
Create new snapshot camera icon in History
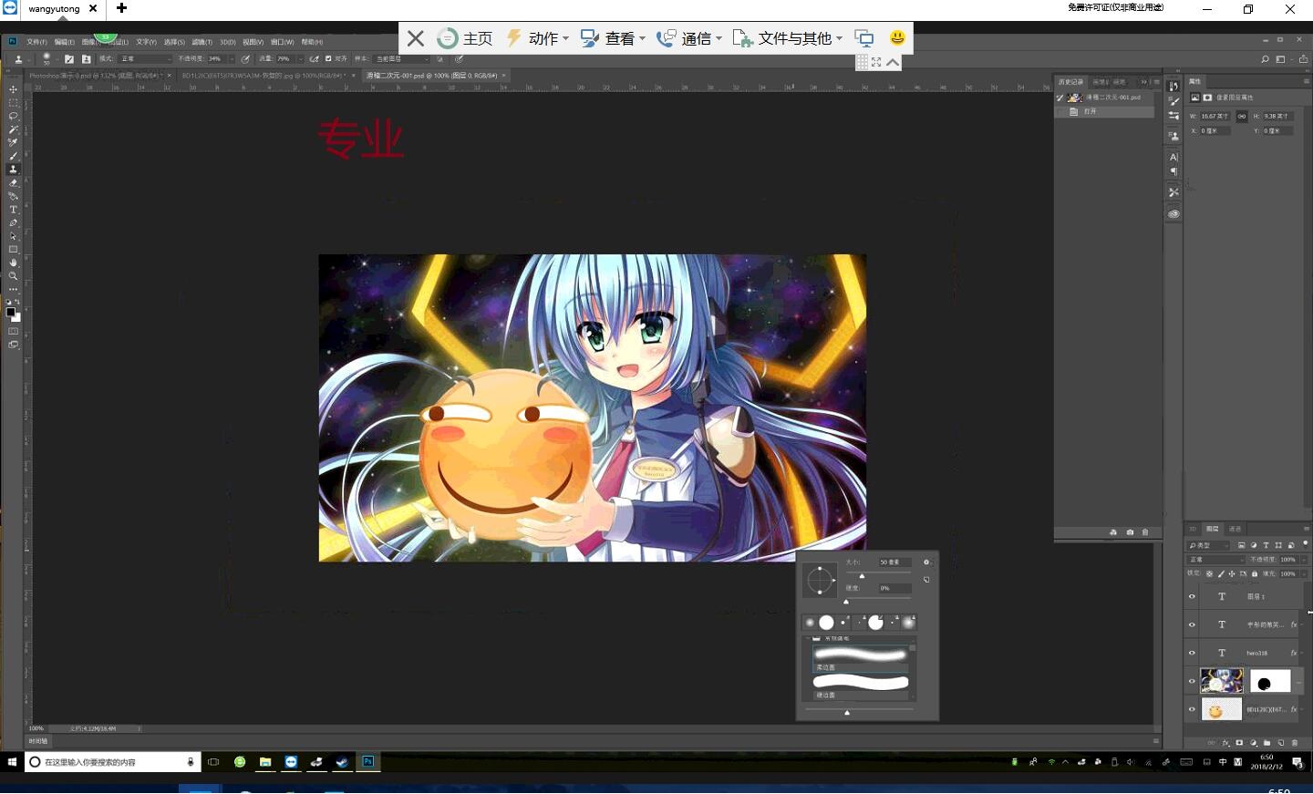pyautogui.click(x=1130, y=532)
